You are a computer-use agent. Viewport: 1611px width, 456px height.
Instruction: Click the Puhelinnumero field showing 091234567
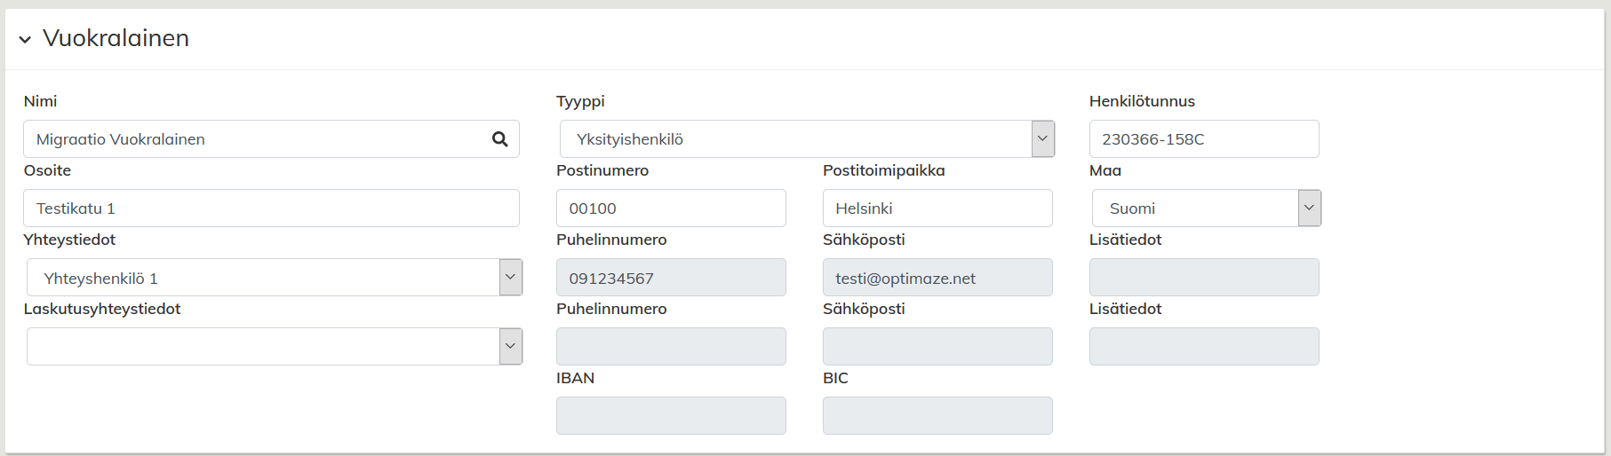coord(671,278)
